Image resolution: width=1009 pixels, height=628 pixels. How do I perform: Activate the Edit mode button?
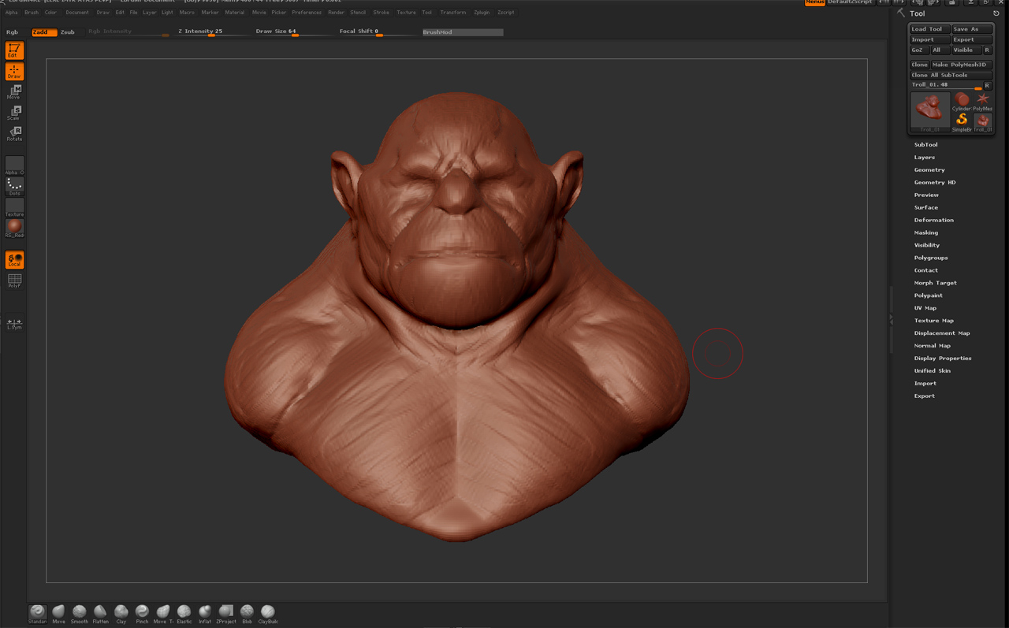click(x=14, y=50)
